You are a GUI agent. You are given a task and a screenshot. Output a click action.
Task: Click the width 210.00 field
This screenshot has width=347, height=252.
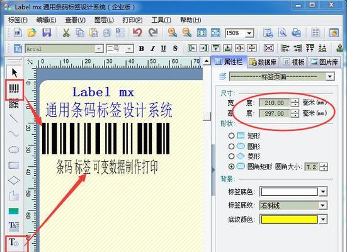[x=274, y=103]
